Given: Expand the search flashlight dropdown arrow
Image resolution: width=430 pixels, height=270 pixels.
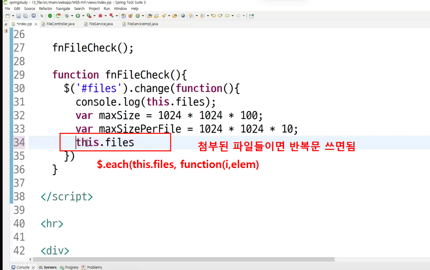Looking at the screenshot, I should pos(169,16).
